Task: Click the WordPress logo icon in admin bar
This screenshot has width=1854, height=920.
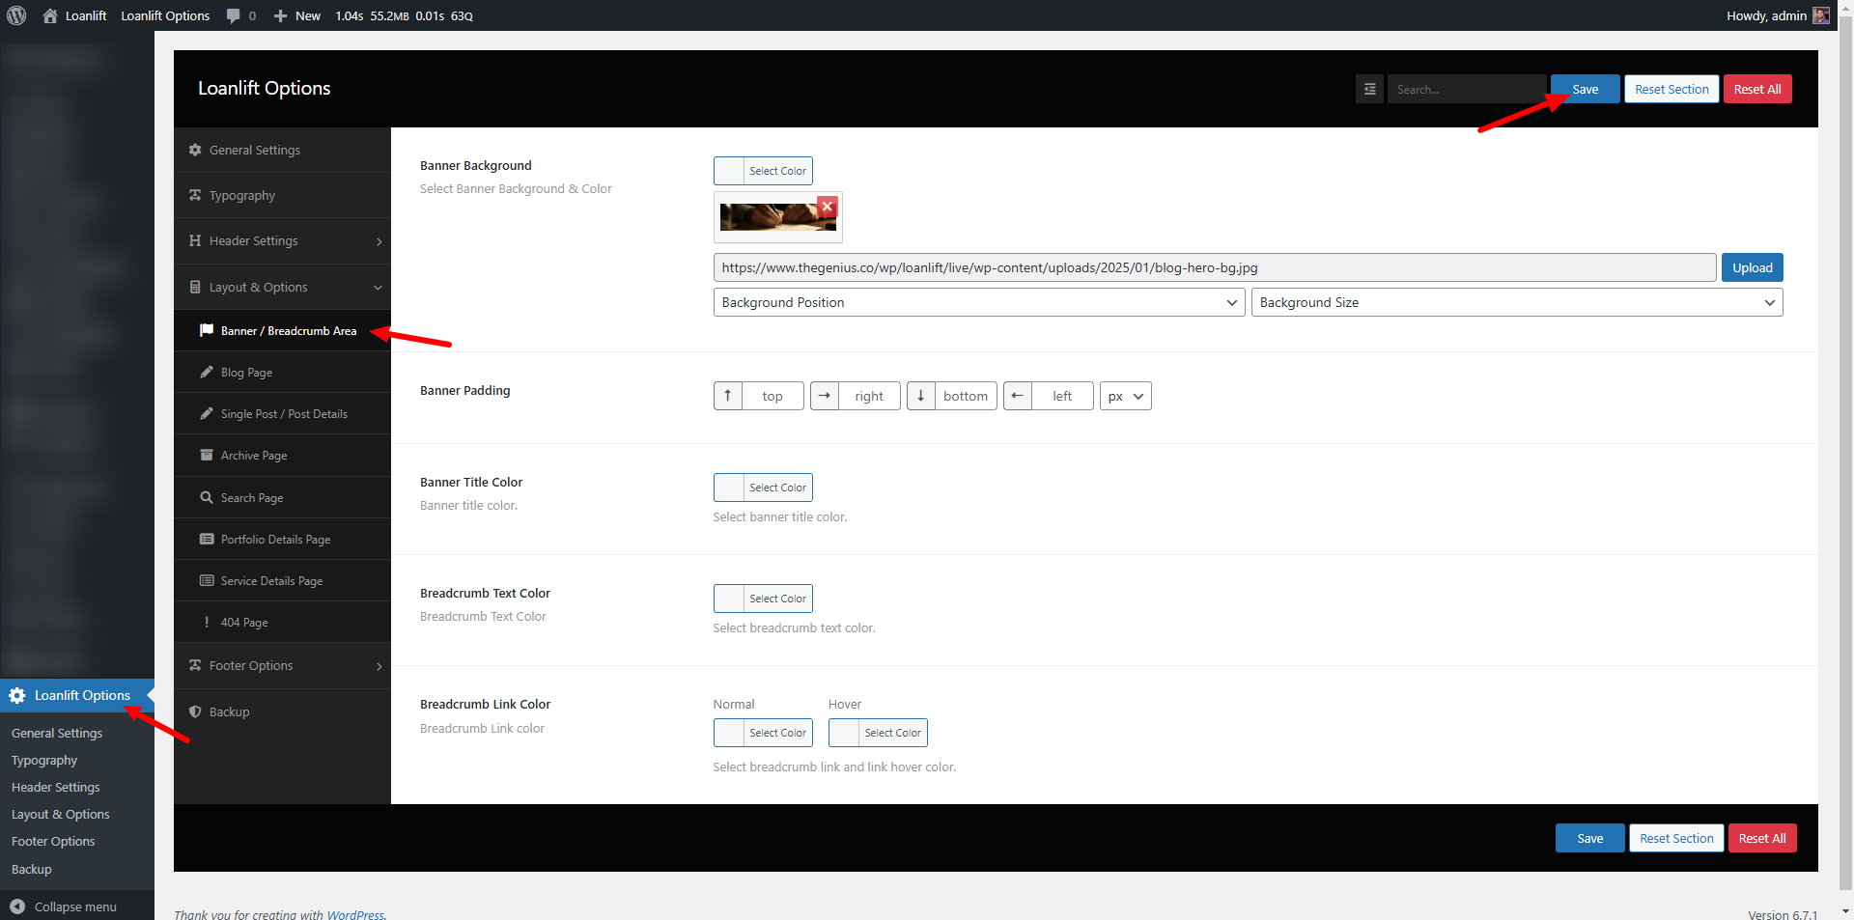Action: tap(16, 15)
